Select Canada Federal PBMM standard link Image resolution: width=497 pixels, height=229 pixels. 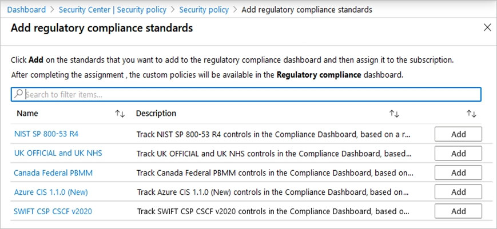(53, 172)
